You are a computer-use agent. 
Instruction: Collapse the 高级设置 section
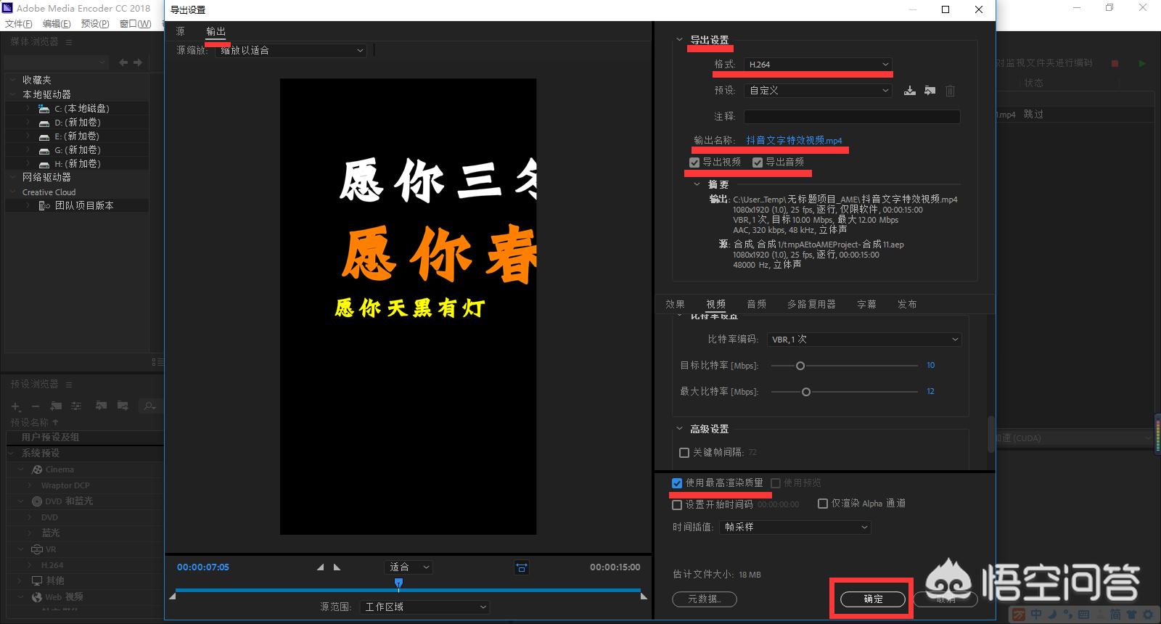pos(679,429)
